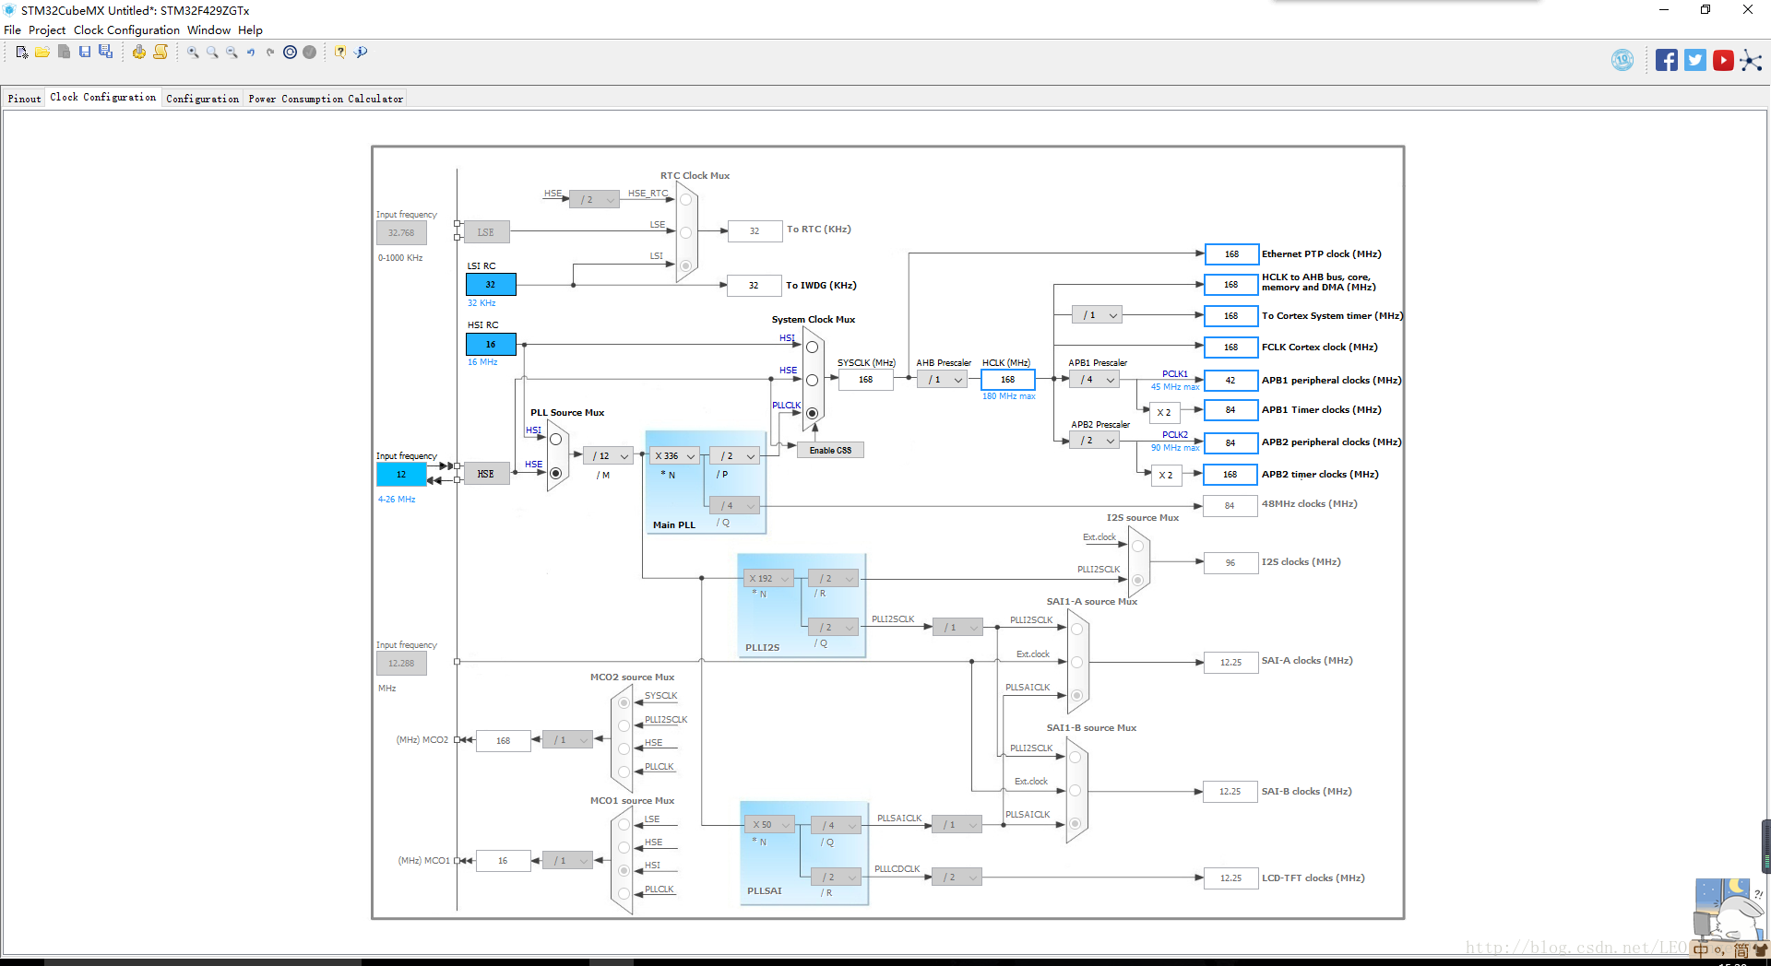Open the Project menu

(47, 30)
